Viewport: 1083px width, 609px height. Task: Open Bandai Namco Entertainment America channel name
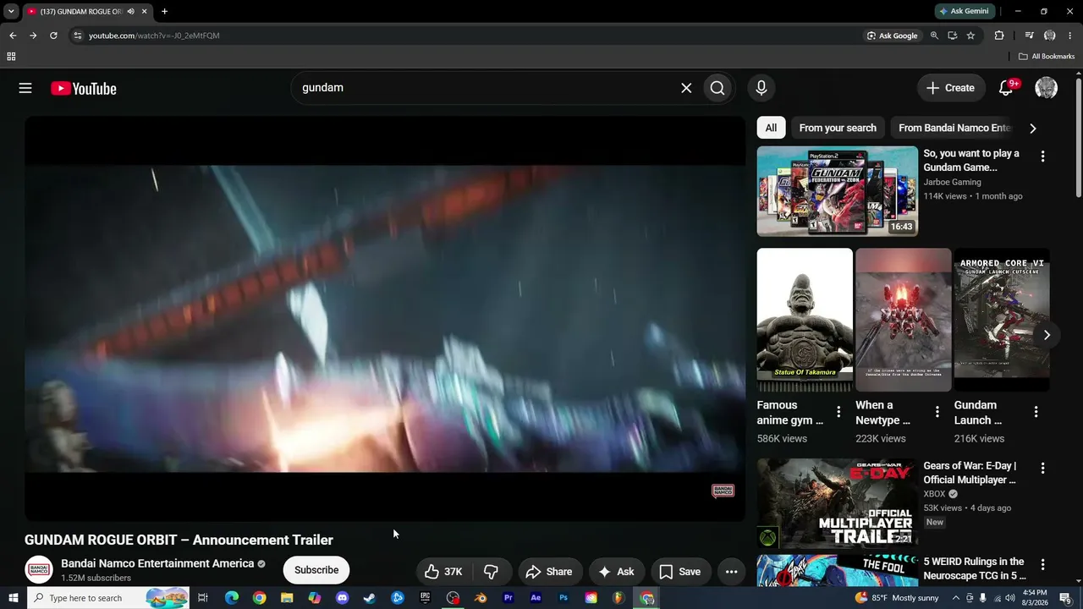click(157, 563)
